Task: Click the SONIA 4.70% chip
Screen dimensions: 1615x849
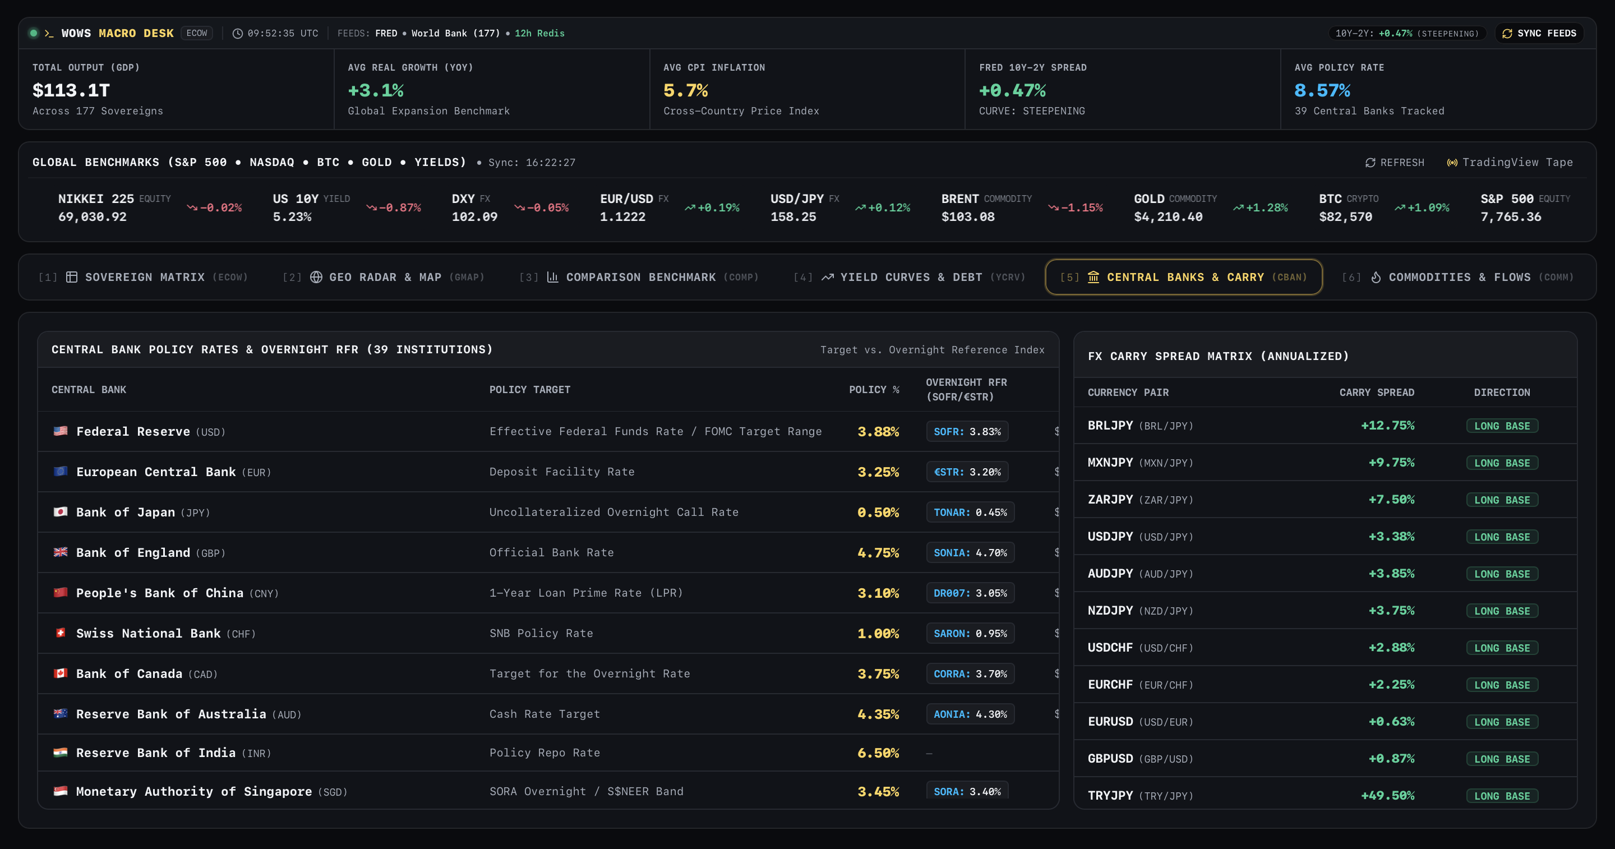Action: (x=971, y=552)
